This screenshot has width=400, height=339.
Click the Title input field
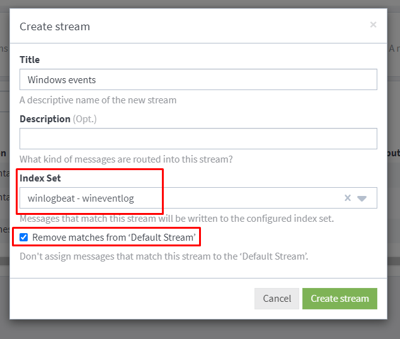click(x=198, y=80)
